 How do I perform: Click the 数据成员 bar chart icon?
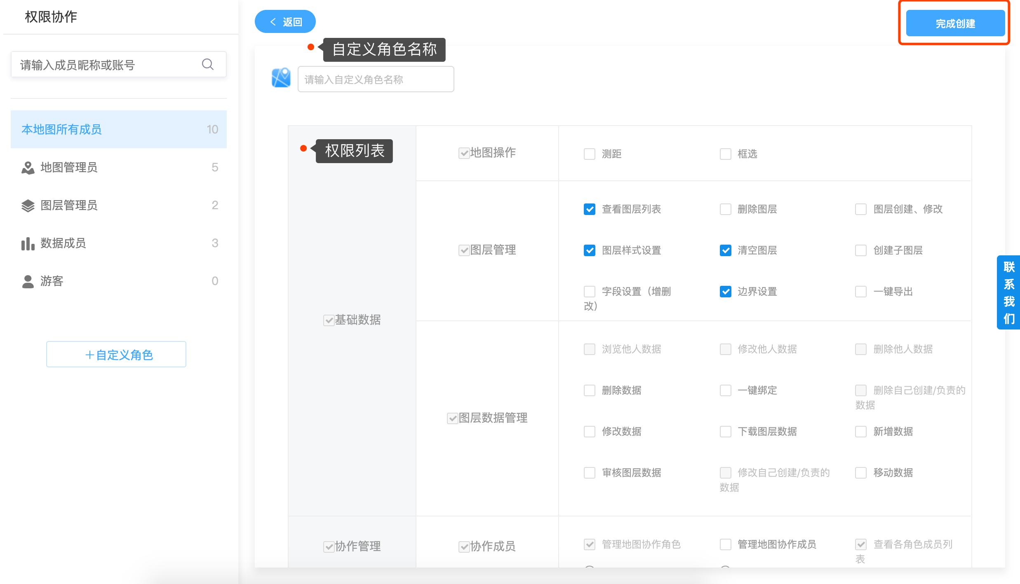pyautogui.click(x=28, y=243)
